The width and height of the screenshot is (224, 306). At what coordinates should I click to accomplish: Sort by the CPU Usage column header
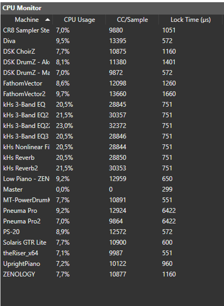click(79, 20)
